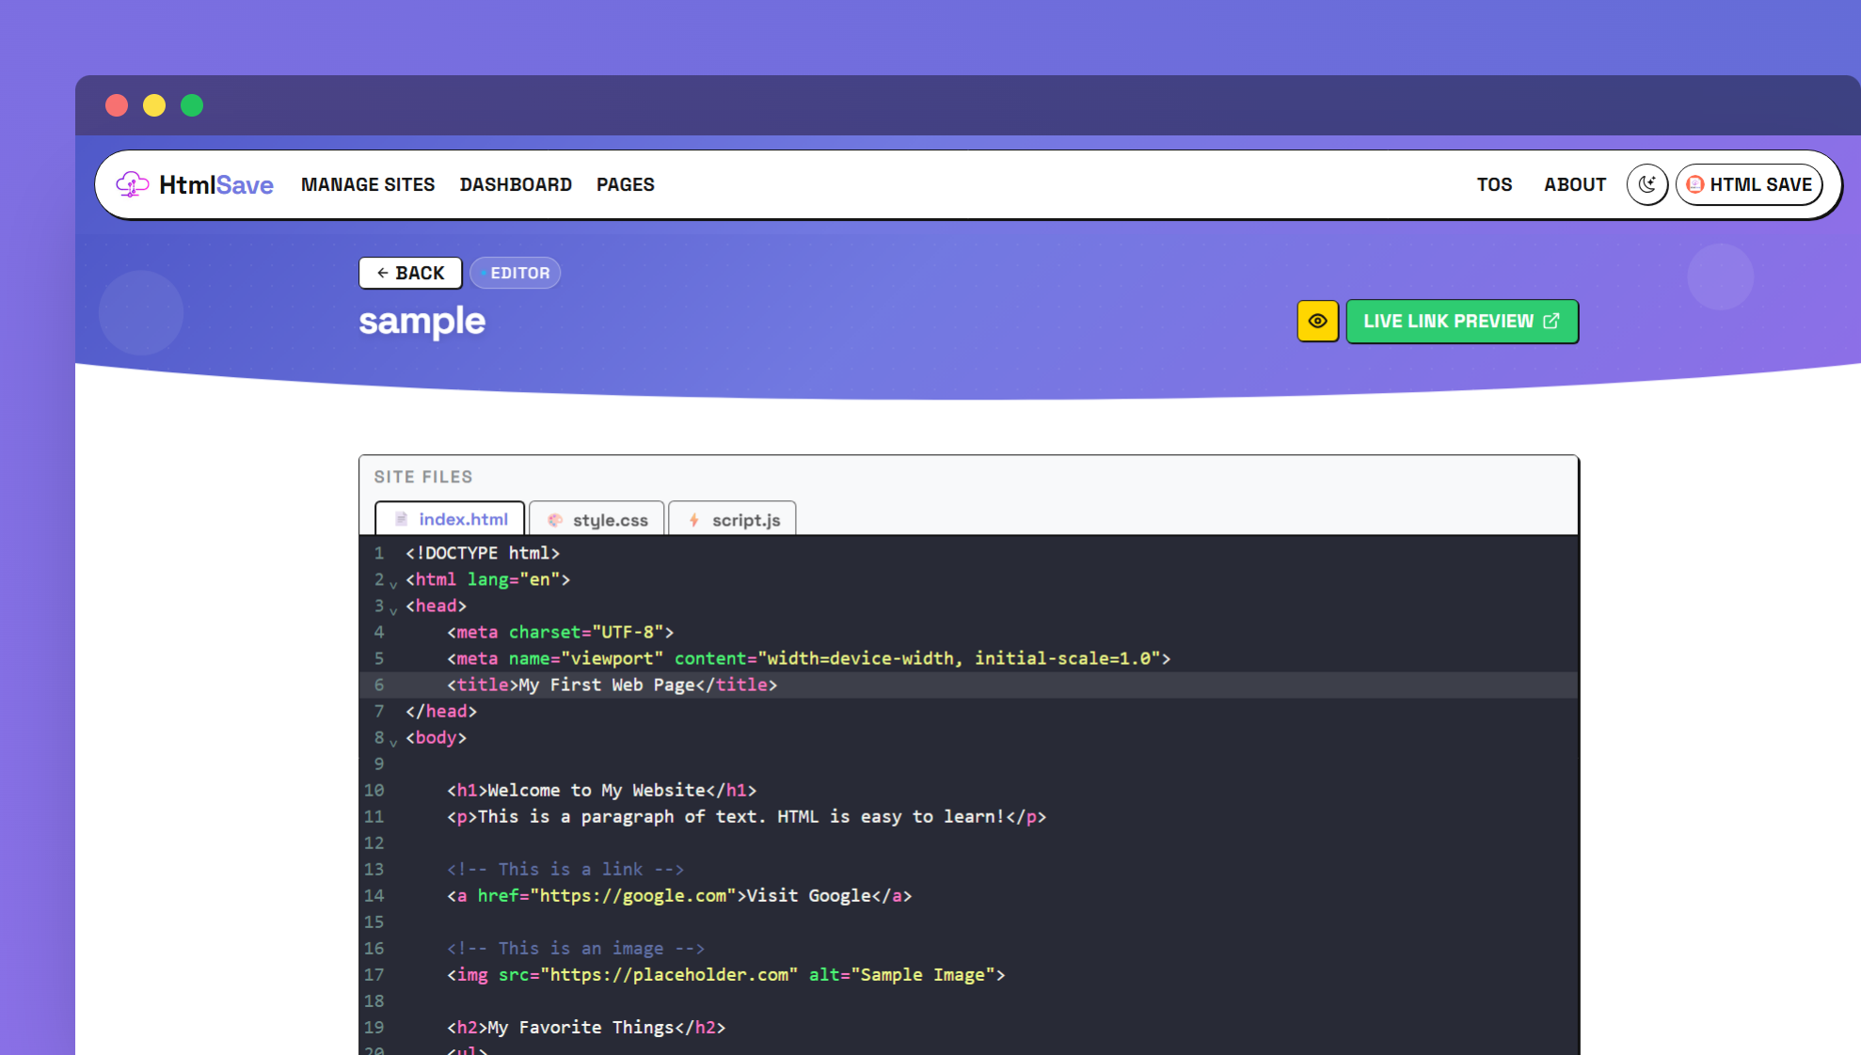The width and height of the screenshot is (1861, 1055).
Task: Click the HTML SAVE account button
Action: 1749,184
